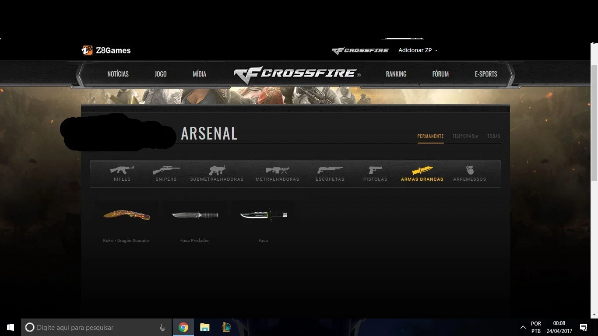This screenshot has height=336, width=598.
Task: Open File Explorer from the taskbar
Action: 205,327
